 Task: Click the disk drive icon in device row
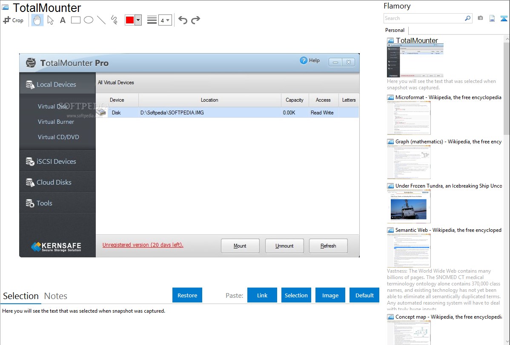101,112
